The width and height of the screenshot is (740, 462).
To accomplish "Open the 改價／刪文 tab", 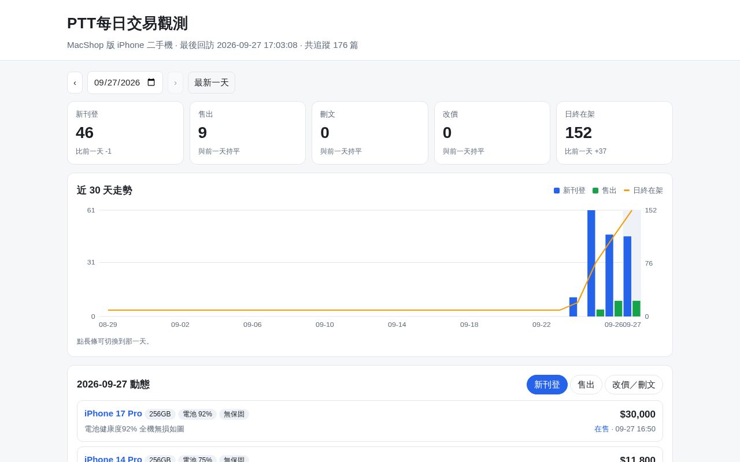I will [634, 385].
